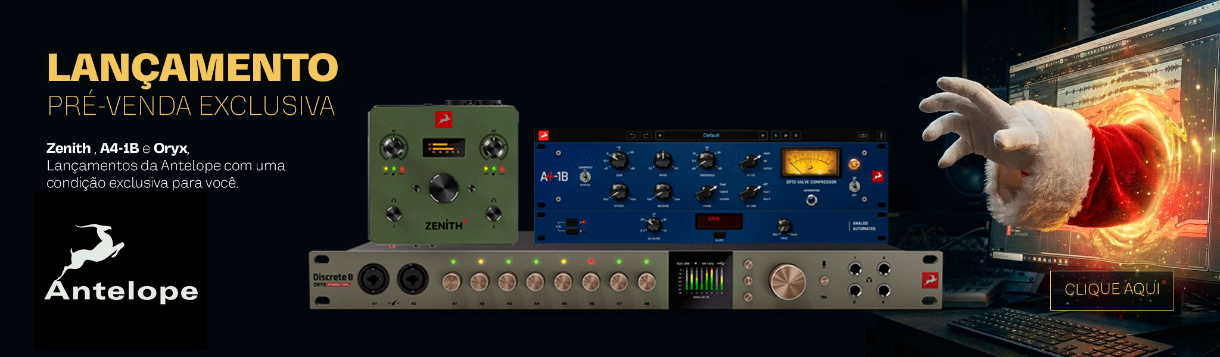Toggle the Compress/Bypass switch on A4-1B

pos(586,177)
